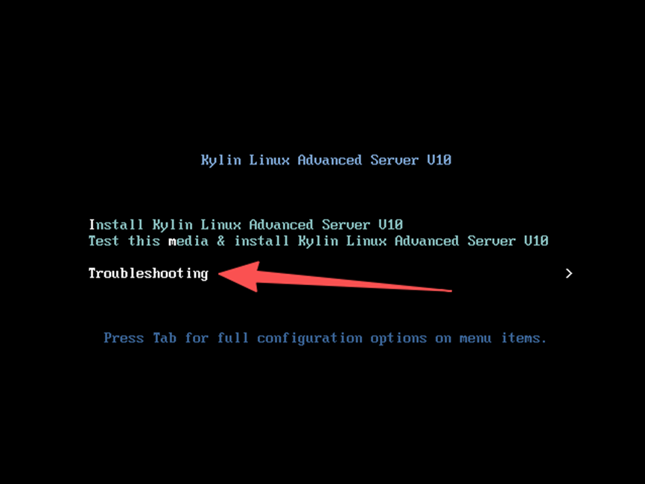Click the words menu items in hint
Viewport: 645px width, 484px height.
[x=503, y=338]
